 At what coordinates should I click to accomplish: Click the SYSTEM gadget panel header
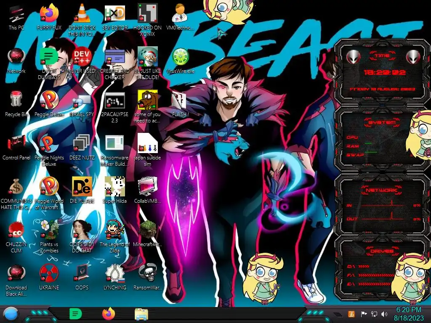[x=382, y=122]
